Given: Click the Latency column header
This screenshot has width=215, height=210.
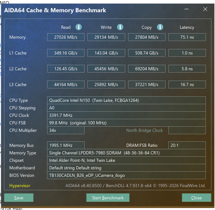Looking at the screenshot, I should (187, 27).
